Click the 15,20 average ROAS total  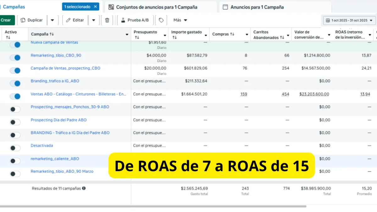point(367,188)
